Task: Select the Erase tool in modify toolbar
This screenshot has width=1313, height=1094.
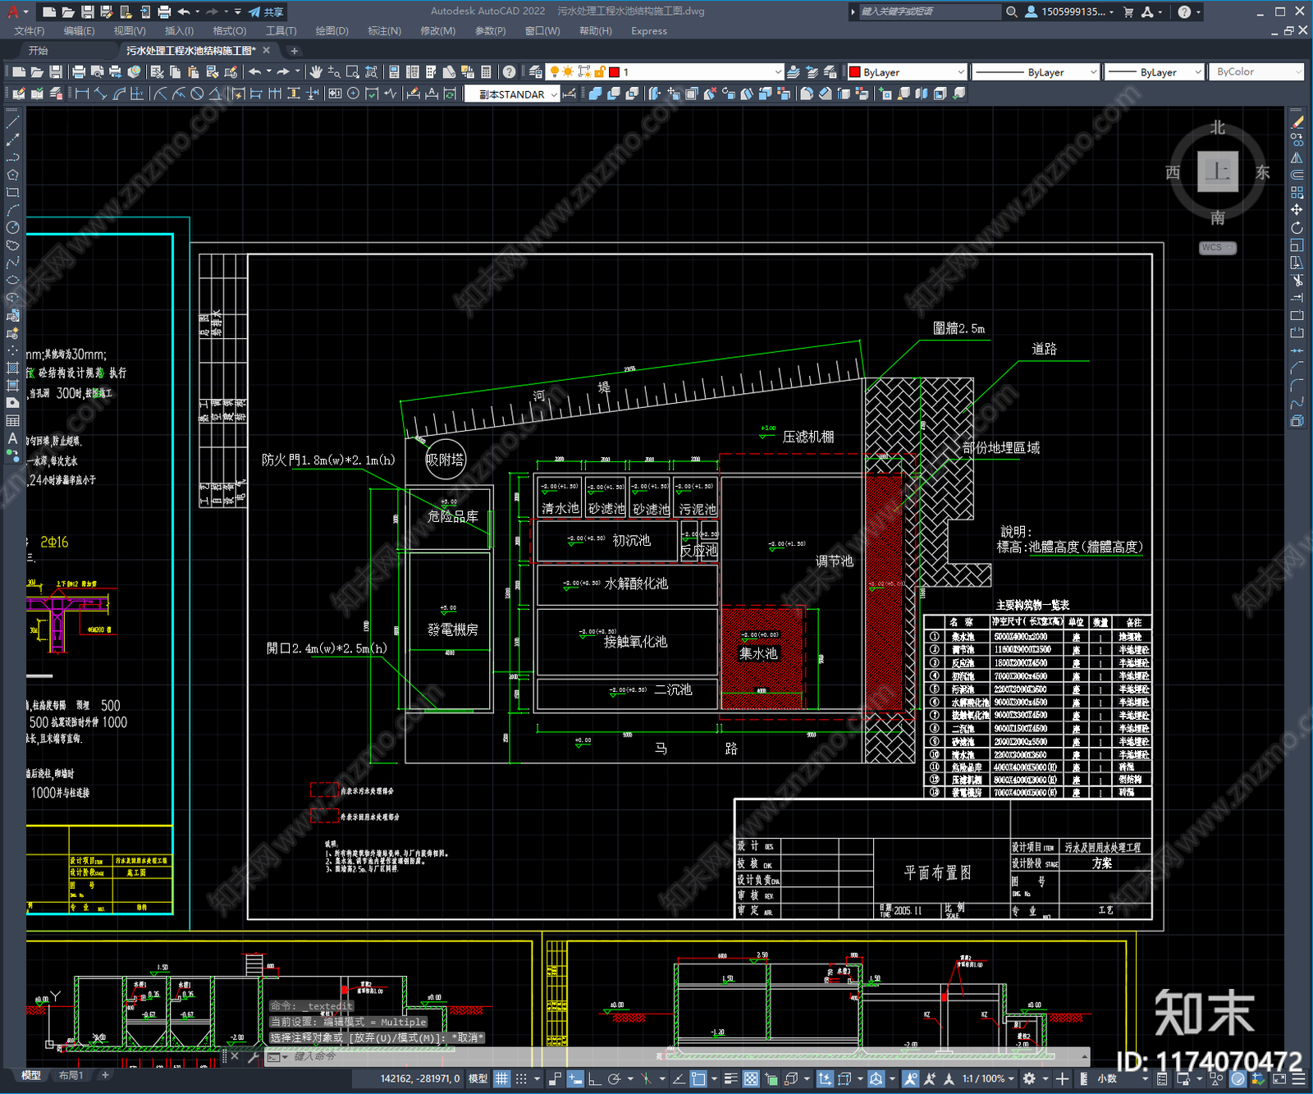Action: 1297,121
